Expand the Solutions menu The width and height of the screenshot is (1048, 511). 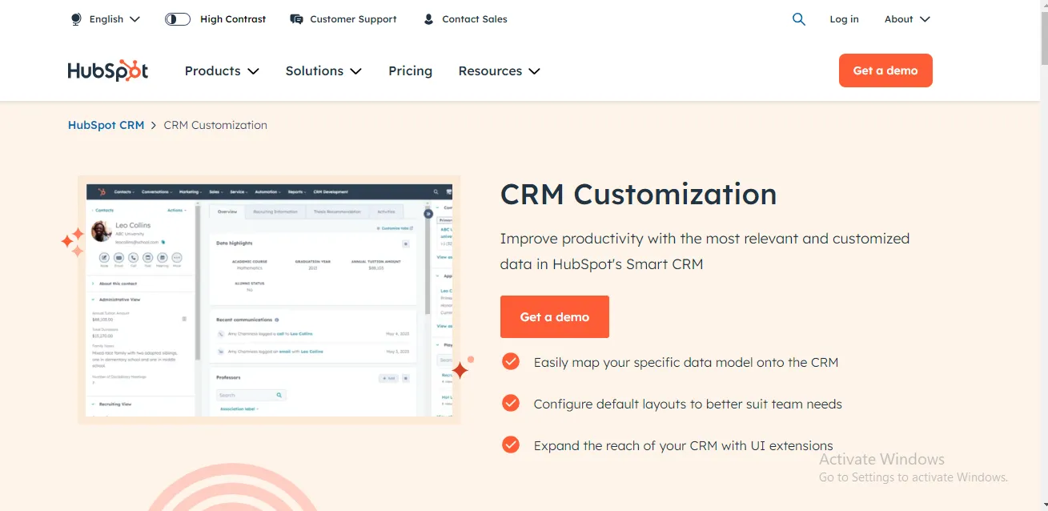pos(323,71)
